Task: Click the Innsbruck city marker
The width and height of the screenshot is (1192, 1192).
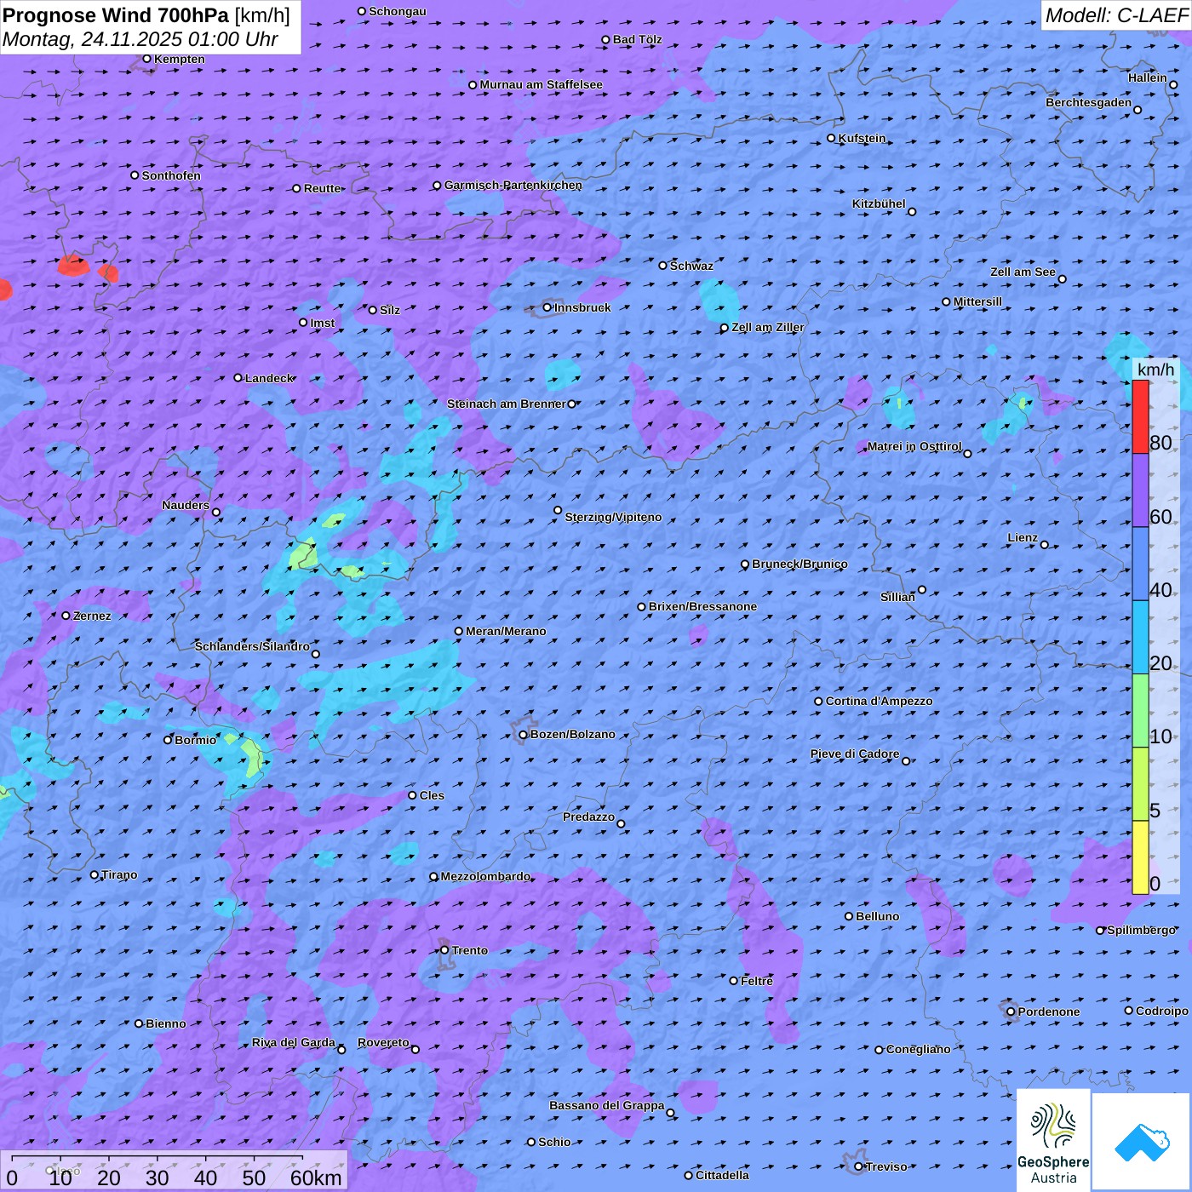Action: point(547,307)
